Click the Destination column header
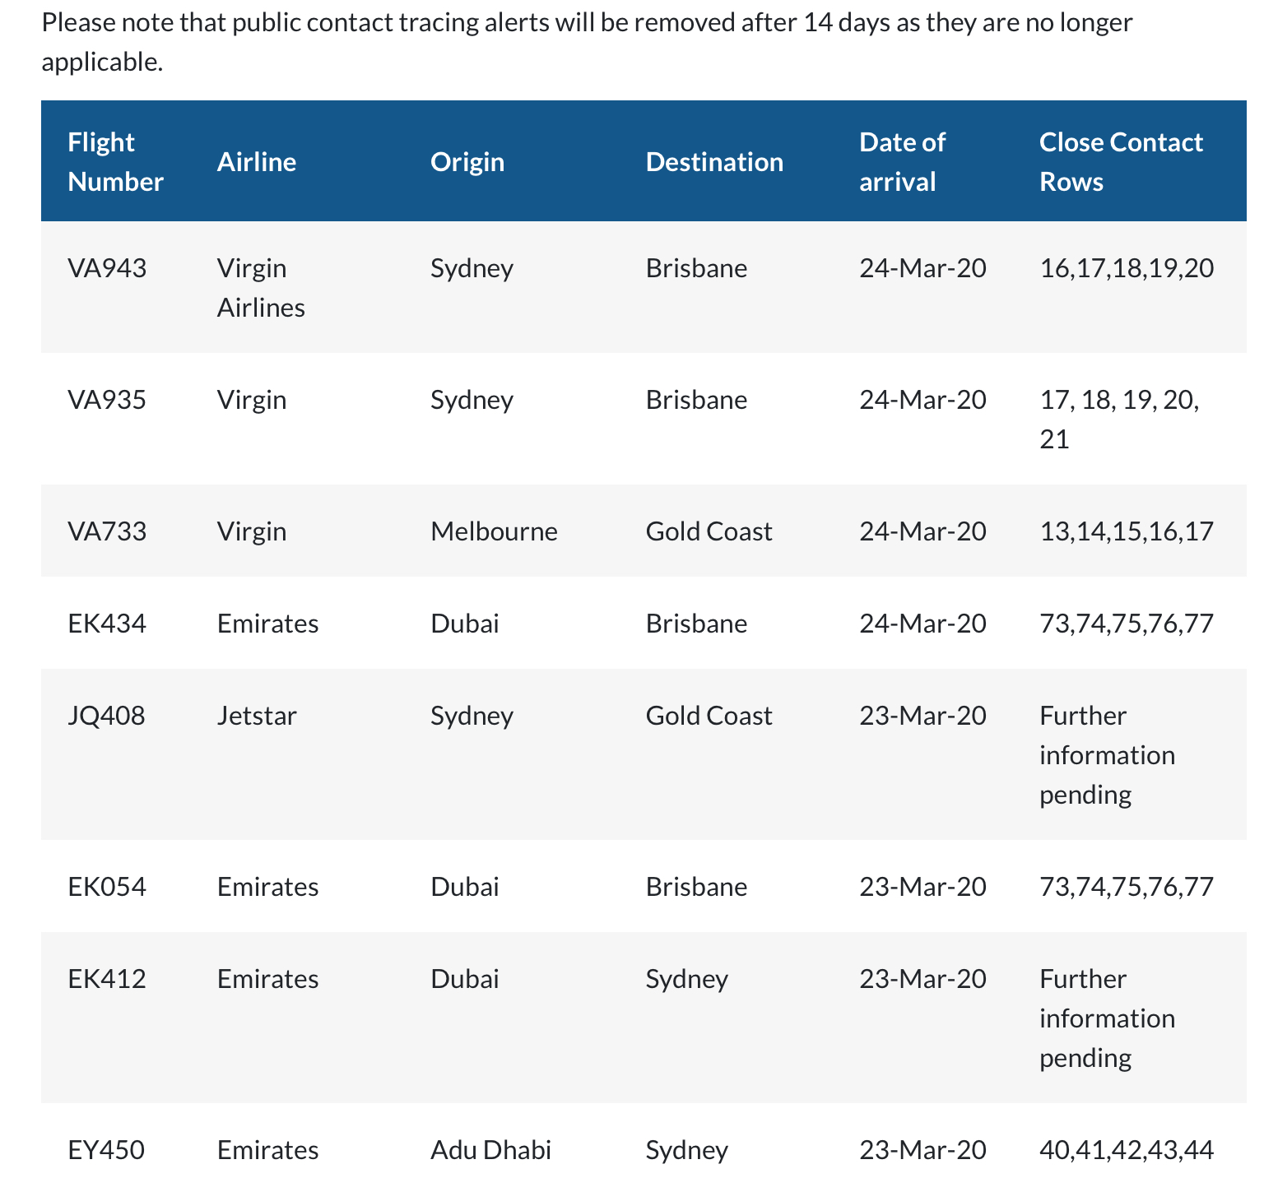Screen dimensions: 1264x1192 coord(714,162)
